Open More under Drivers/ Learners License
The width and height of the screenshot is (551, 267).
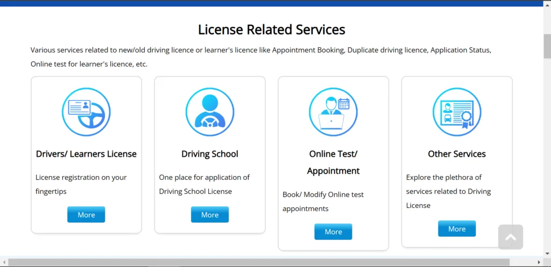[86, 215]
